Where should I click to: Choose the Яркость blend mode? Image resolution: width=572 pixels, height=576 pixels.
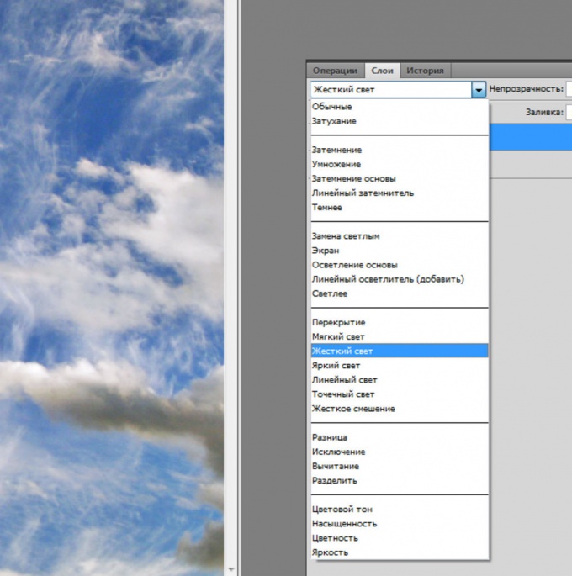click(x=400, y=552)
